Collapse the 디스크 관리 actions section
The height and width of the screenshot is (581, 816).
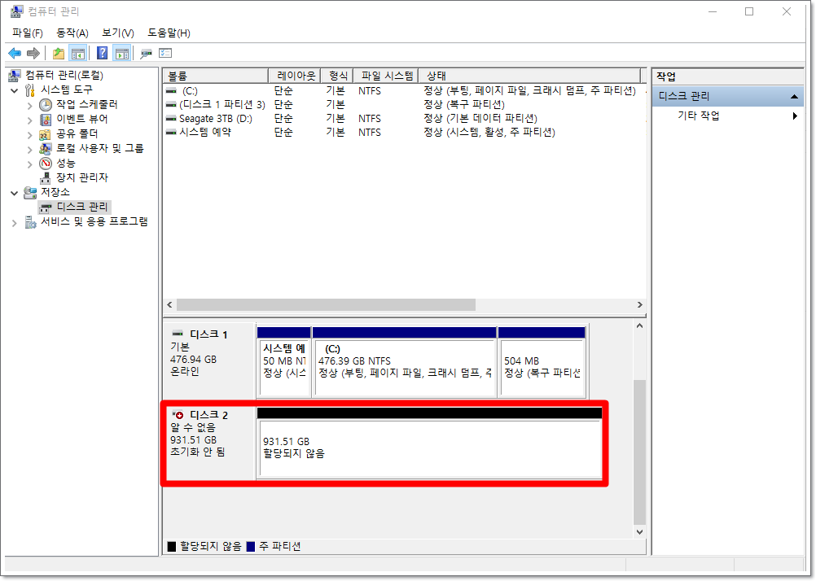point(794,96)
